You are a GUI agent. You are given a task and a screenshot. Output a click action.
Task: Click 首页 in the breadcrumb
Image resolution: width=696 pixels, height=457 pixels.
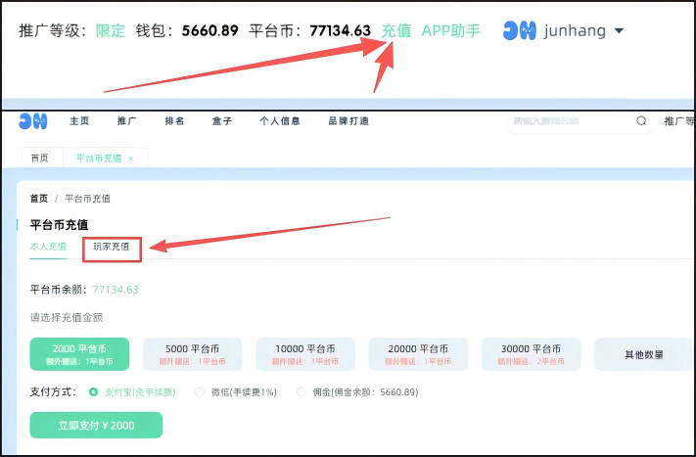(x=38, y=199)
